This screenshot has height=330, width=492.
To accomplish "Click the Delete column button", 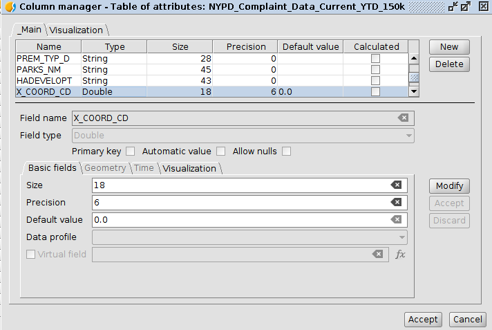I will [449, 64].
